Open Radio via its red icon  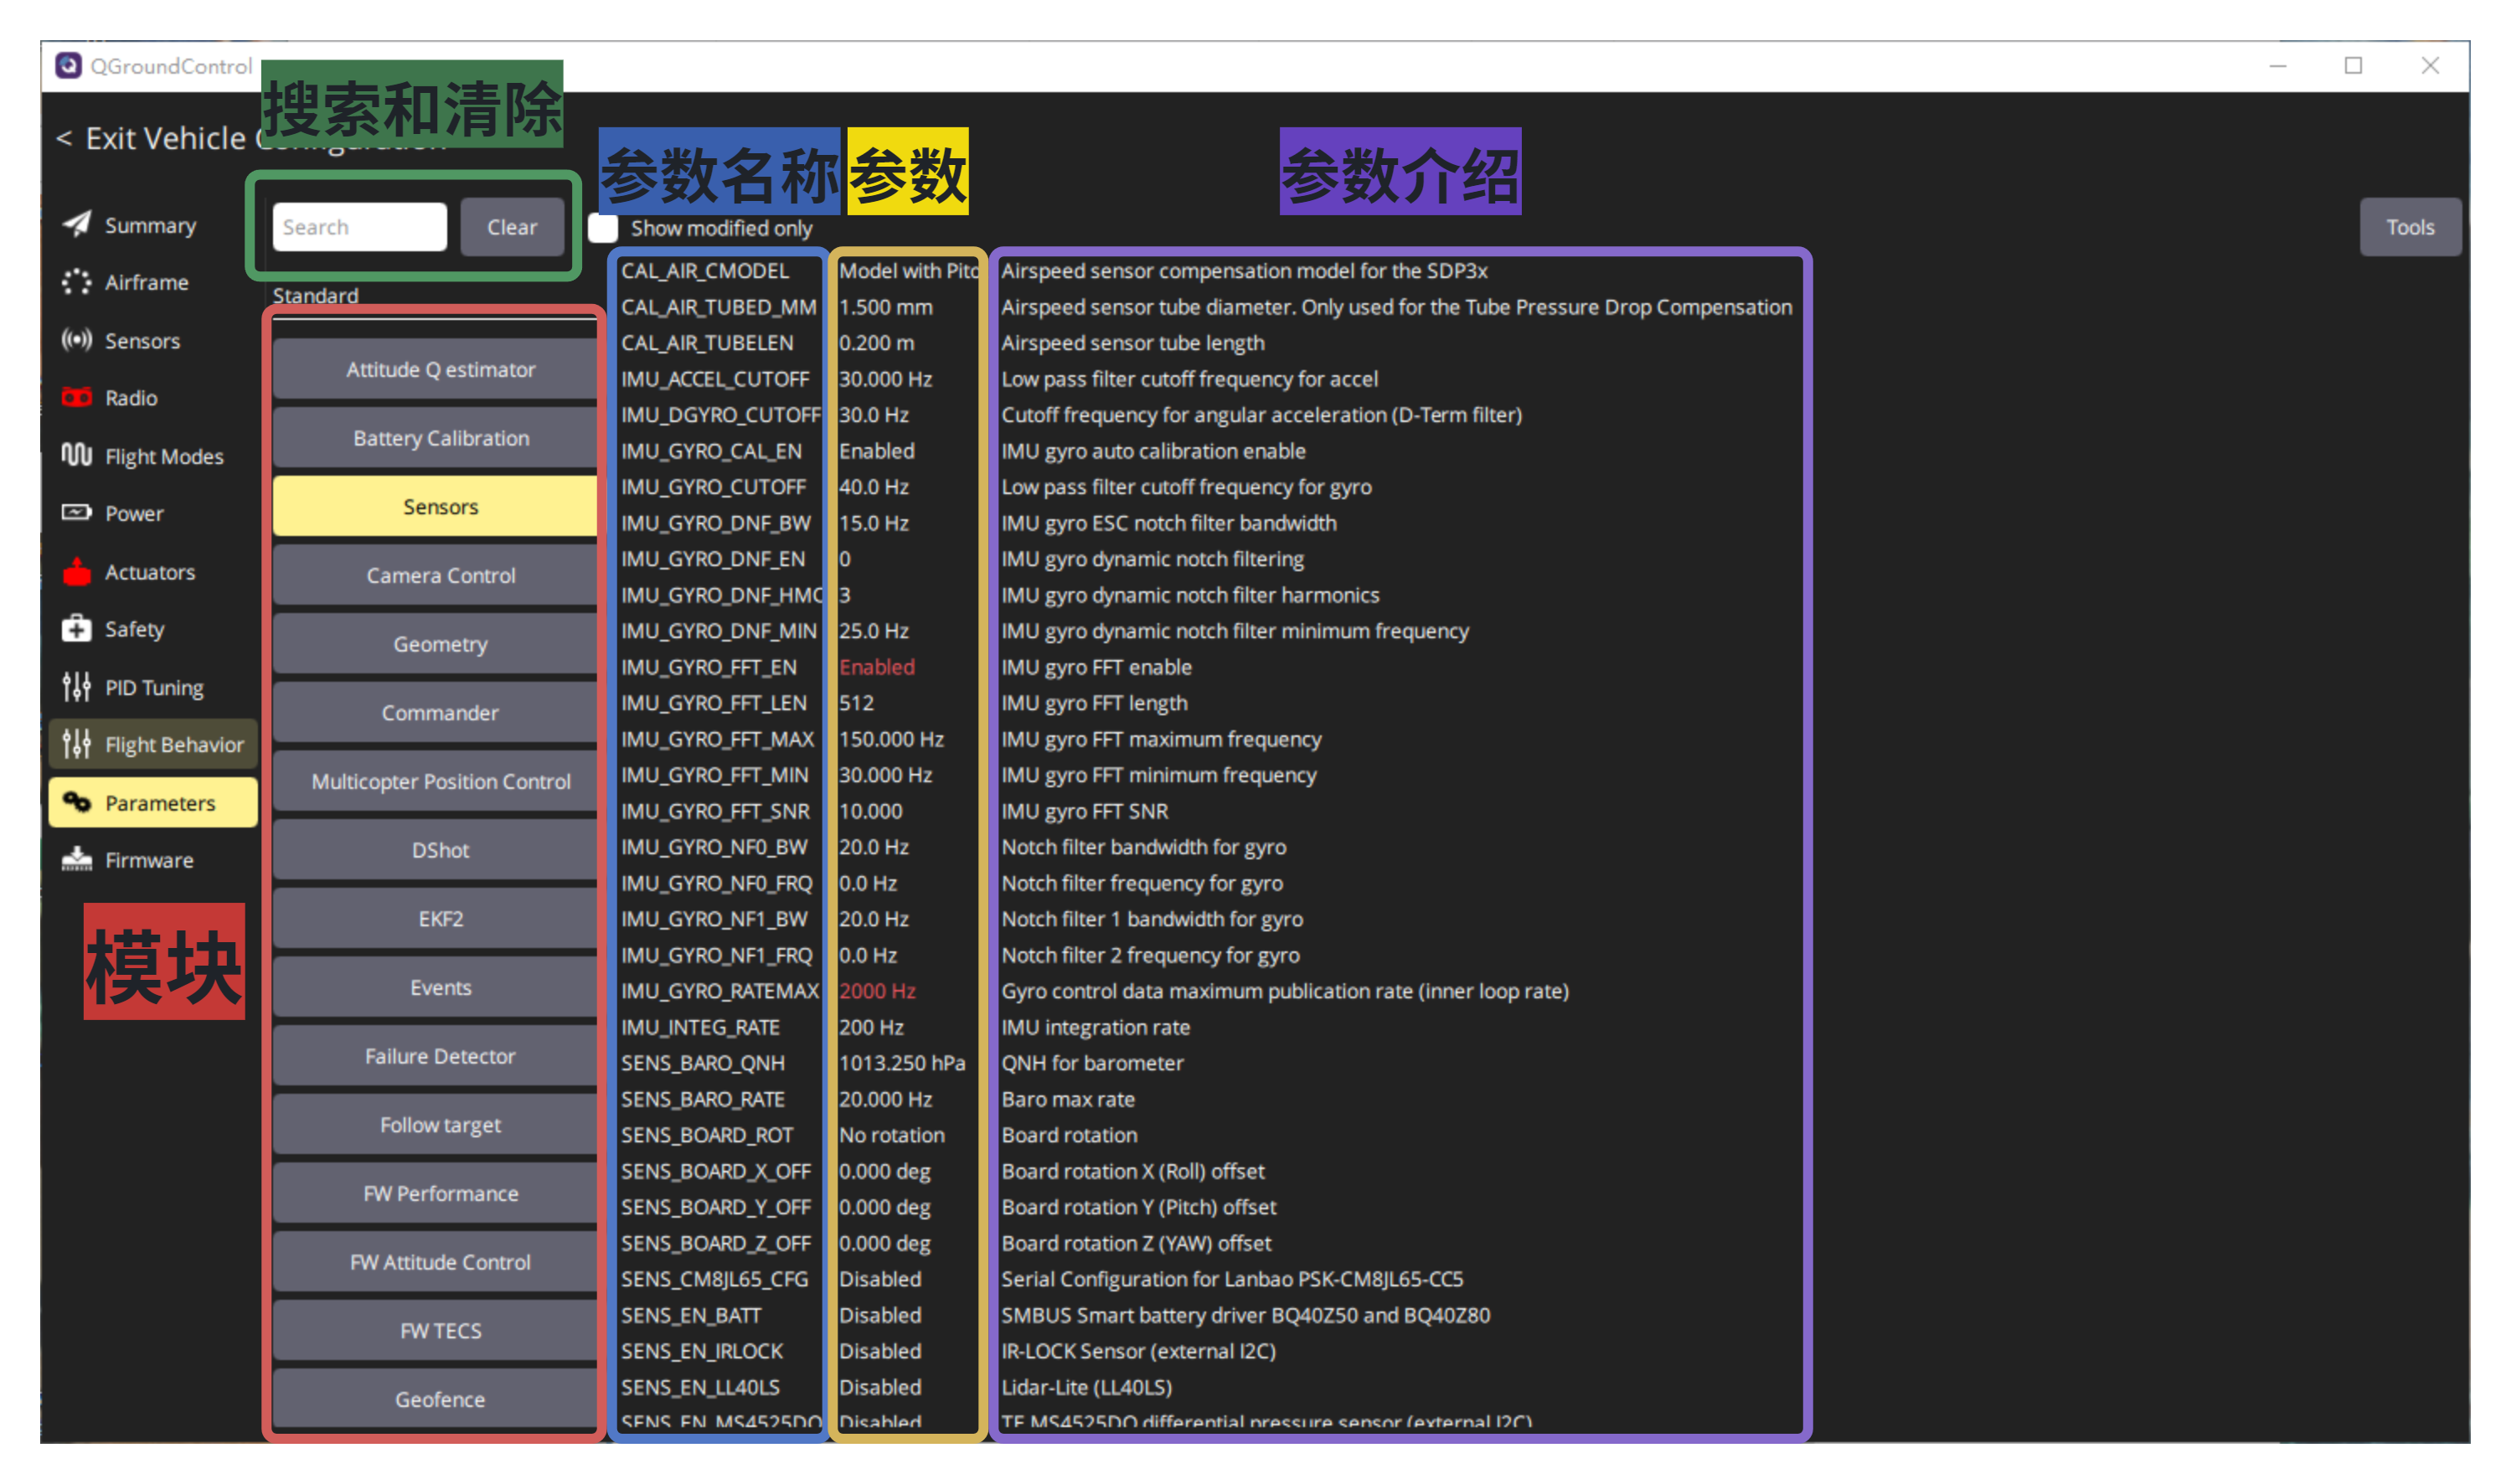pyautogui.click(x=77, y=397)
